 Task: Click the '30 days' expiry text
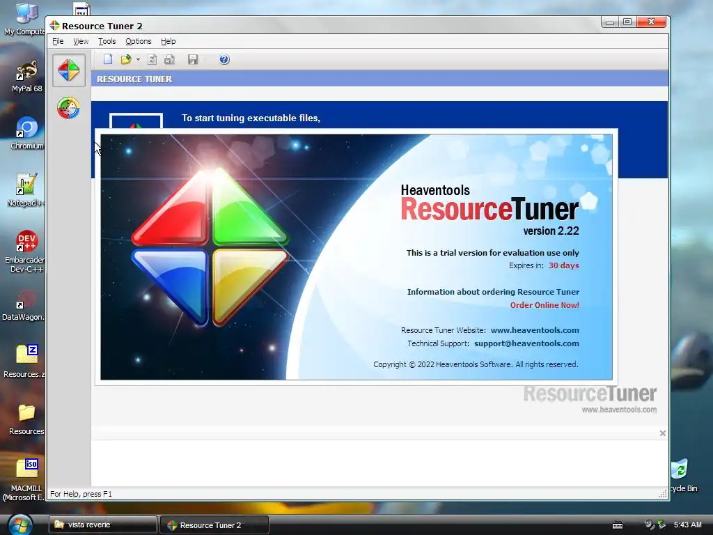click(563, 265)
